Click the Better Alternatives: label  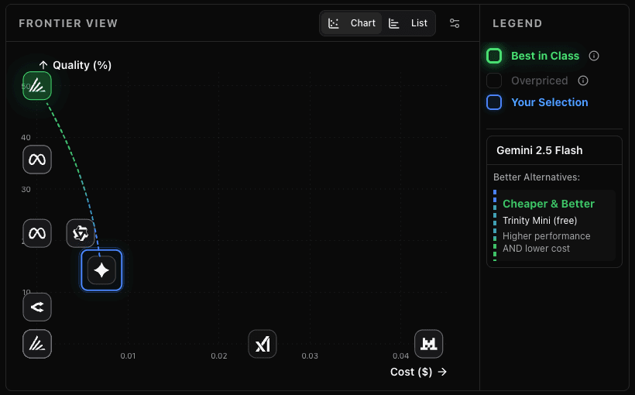[x=537, y=177]
